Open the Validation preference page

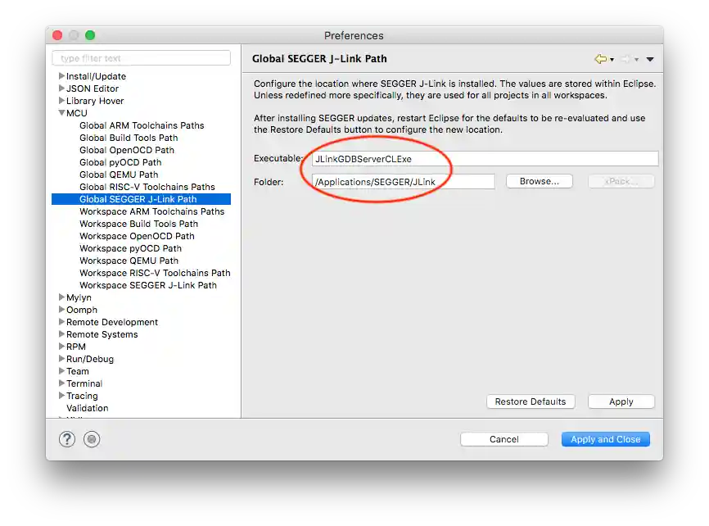86,408
